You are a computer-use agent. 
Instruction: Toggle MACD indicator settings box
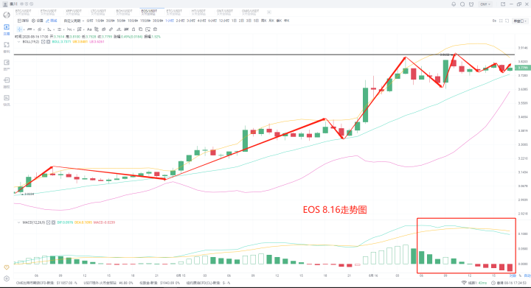[49, 222]
